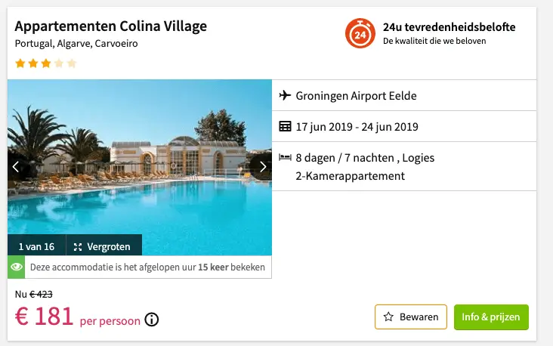
Task: Open Info & prijzen for Colina Village
Action: click(491, 317)
